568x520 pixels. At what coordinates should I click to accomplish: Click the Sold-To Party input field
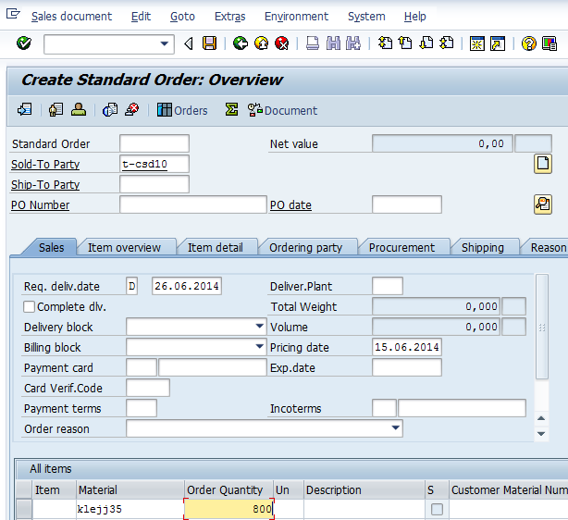[x=154, y=164]
